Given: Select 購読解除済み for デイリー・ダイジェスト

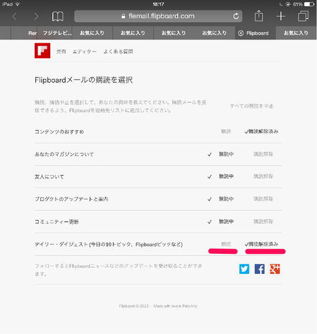Looking at the screenshot, I should pos(261,244).
